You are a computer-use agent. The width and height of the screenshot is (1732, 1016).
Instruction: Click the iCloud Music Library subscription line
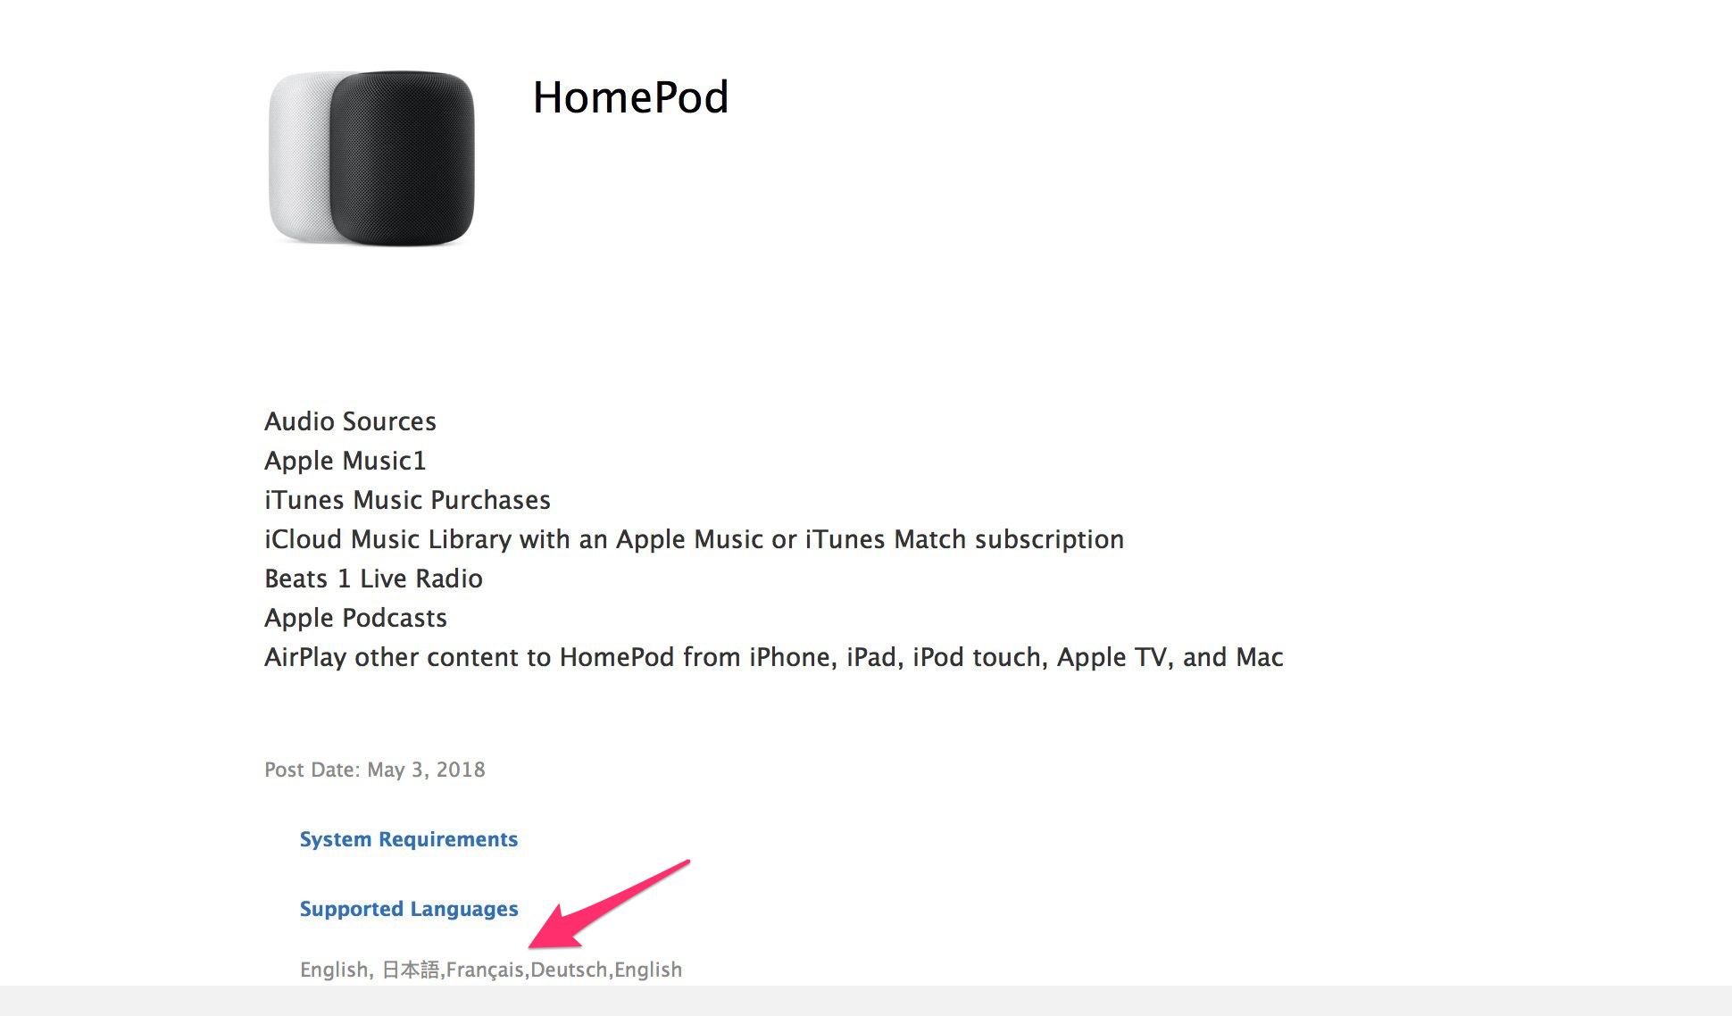click(694, 539)
